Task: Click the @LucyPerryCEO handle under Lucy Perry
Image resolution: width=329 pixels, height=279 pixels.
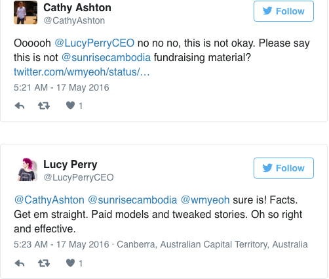Action: coord(79,177)
